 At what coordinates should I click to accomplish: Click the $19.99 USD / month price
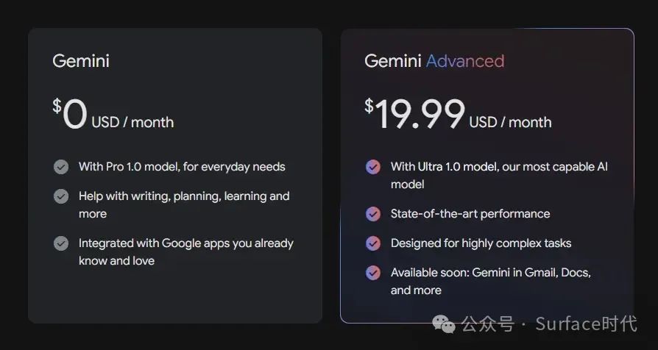[457, 116]
